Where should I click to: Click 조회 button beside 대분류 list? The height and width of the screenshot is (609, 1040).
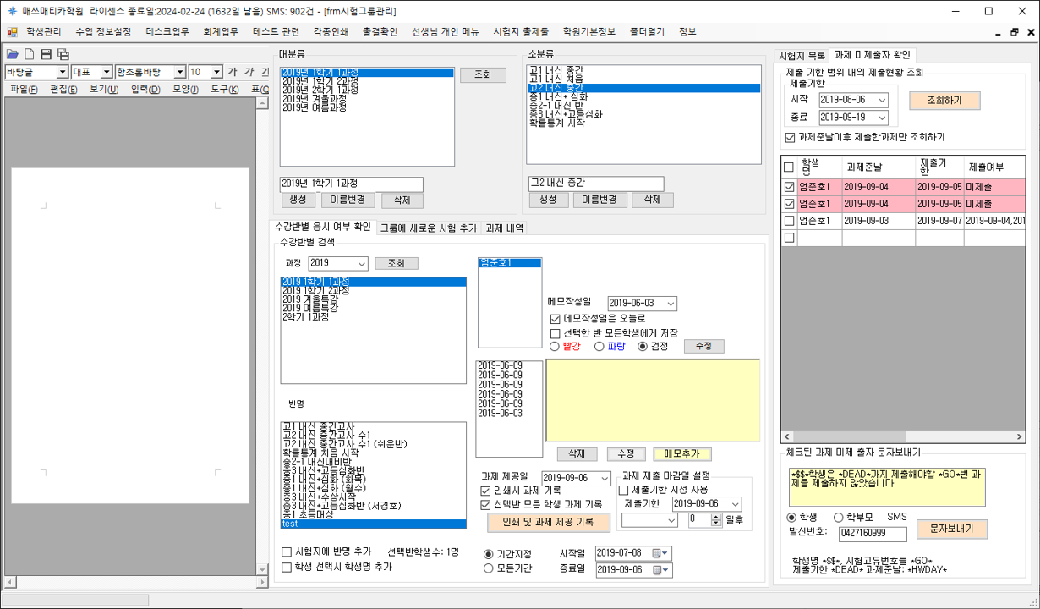pyautogui.click(x=483, y=74)
